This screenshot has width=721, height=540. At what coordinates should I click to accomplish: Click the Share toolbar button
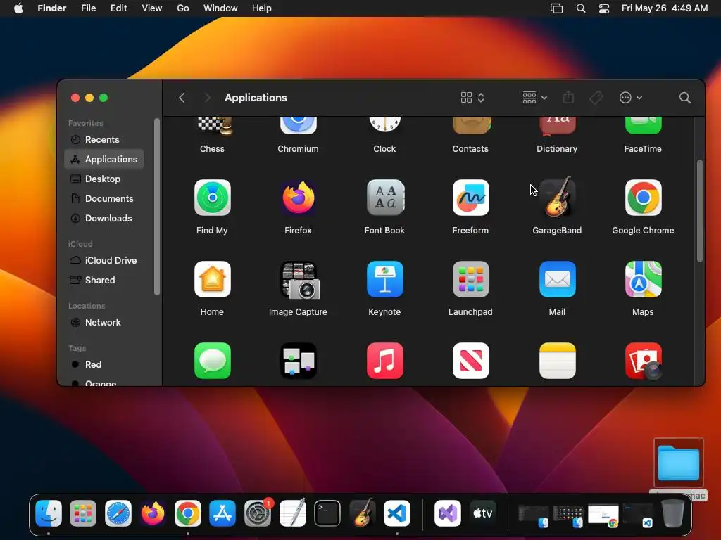568,97
